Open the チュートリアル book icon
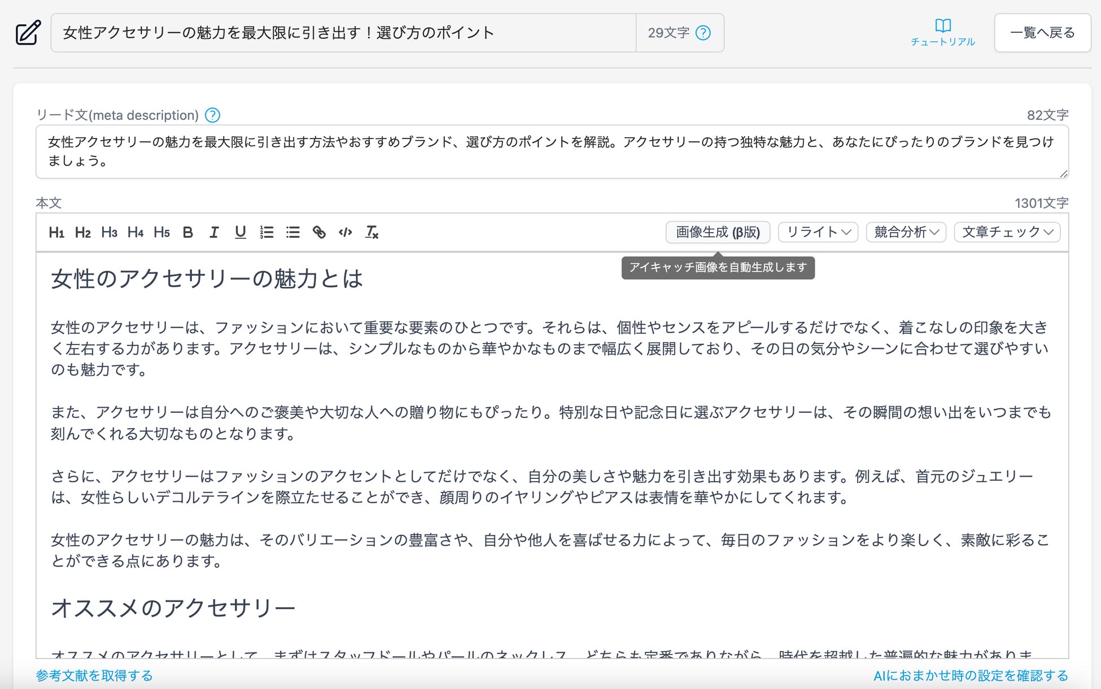The width and height of the screenshot is (1101, 689). 943,26
